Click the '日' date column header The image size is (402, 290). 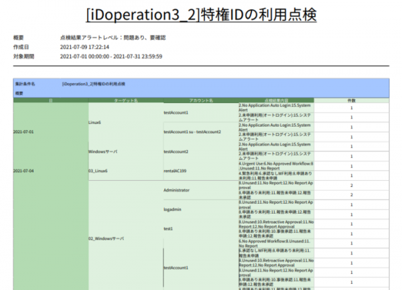point(50,100)
